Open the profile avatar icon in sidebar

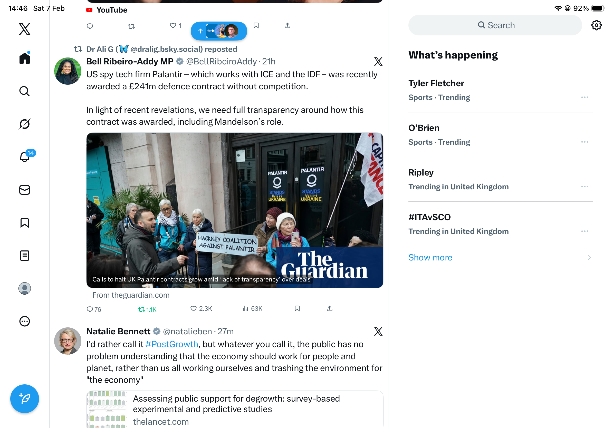click(x=25, y=288)
